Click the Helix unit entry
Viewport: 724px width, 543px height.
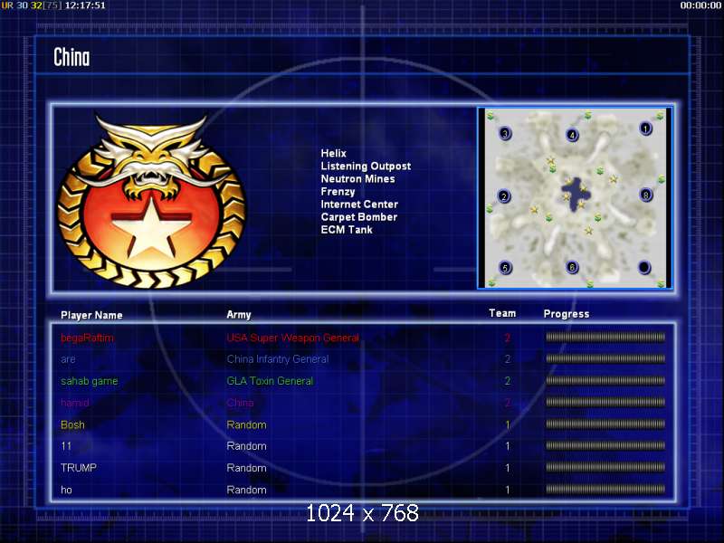click(333, 153)
